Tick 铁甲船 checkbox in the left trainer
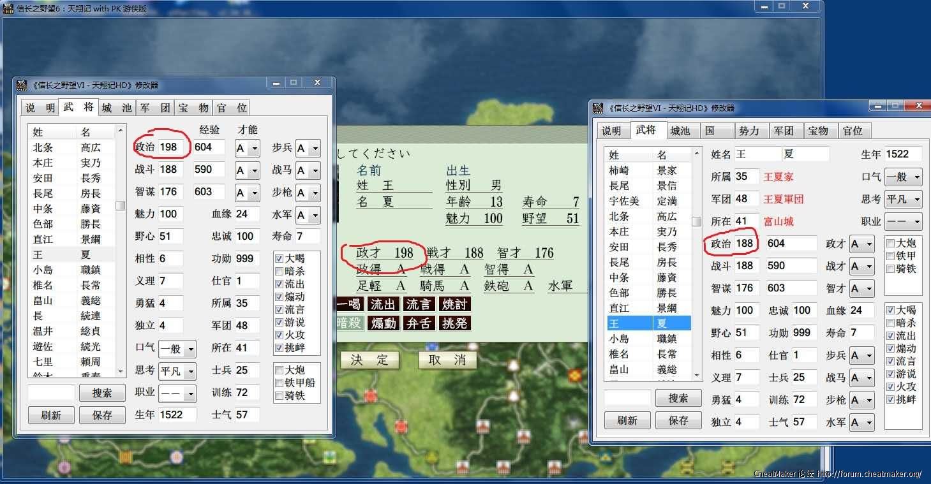The image size is (931, 484). (279, 383)
